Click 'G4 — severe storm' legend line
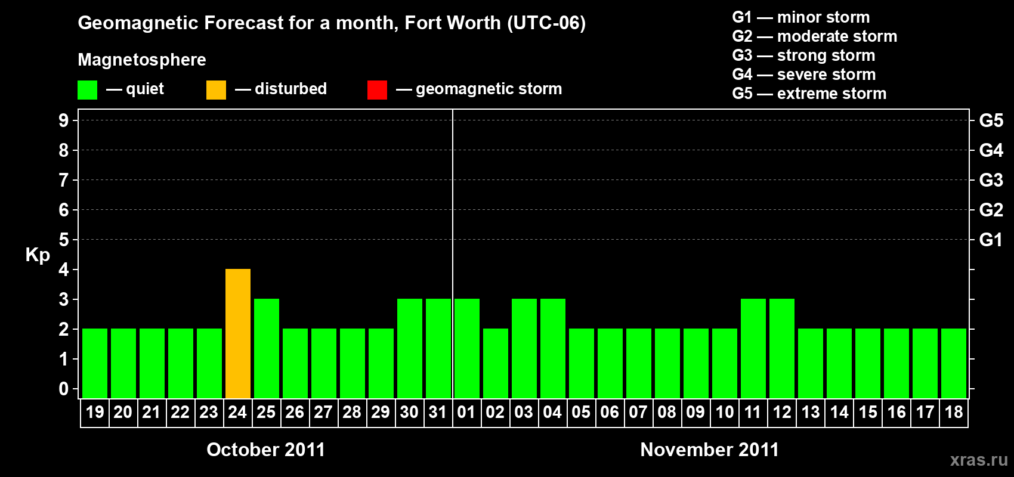Screen dimensions: 1014x477 pos(803,75)
